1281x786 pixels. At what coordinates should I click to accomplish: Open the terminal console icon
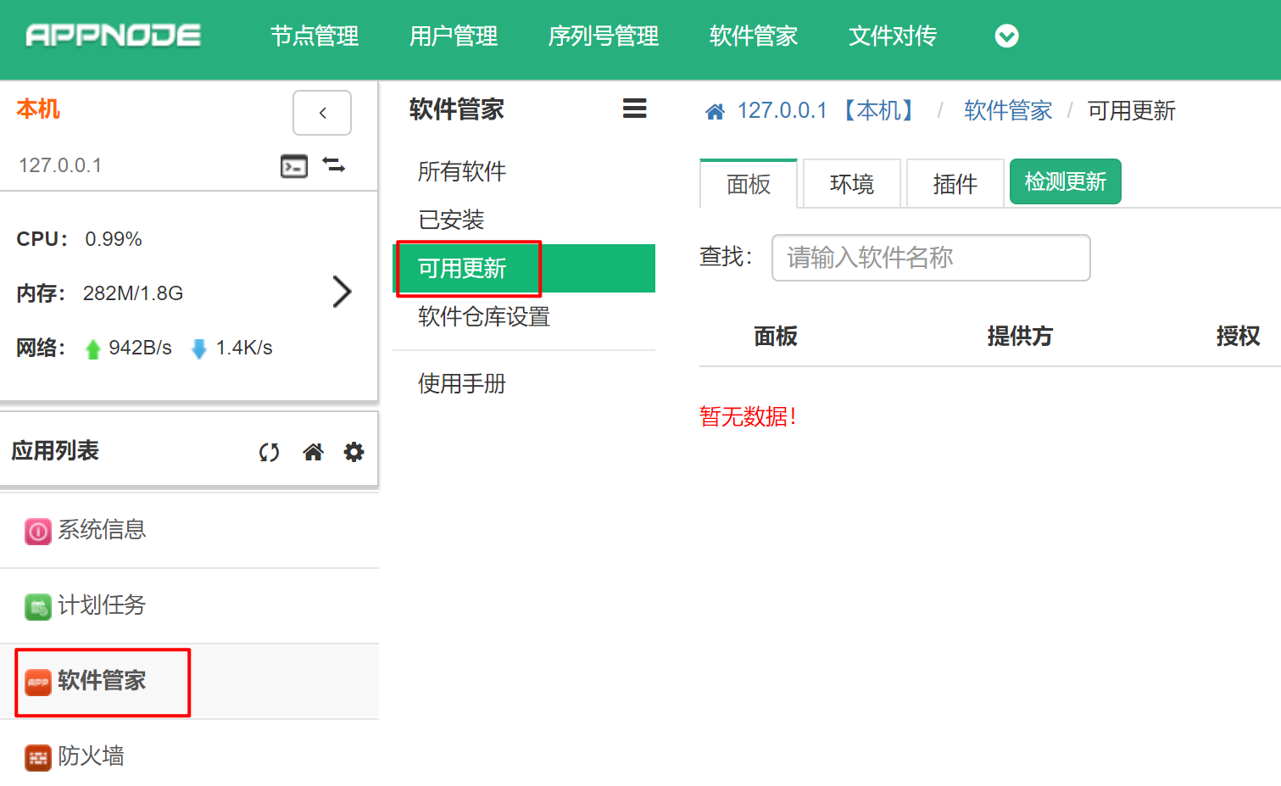(x=294, y=166)
